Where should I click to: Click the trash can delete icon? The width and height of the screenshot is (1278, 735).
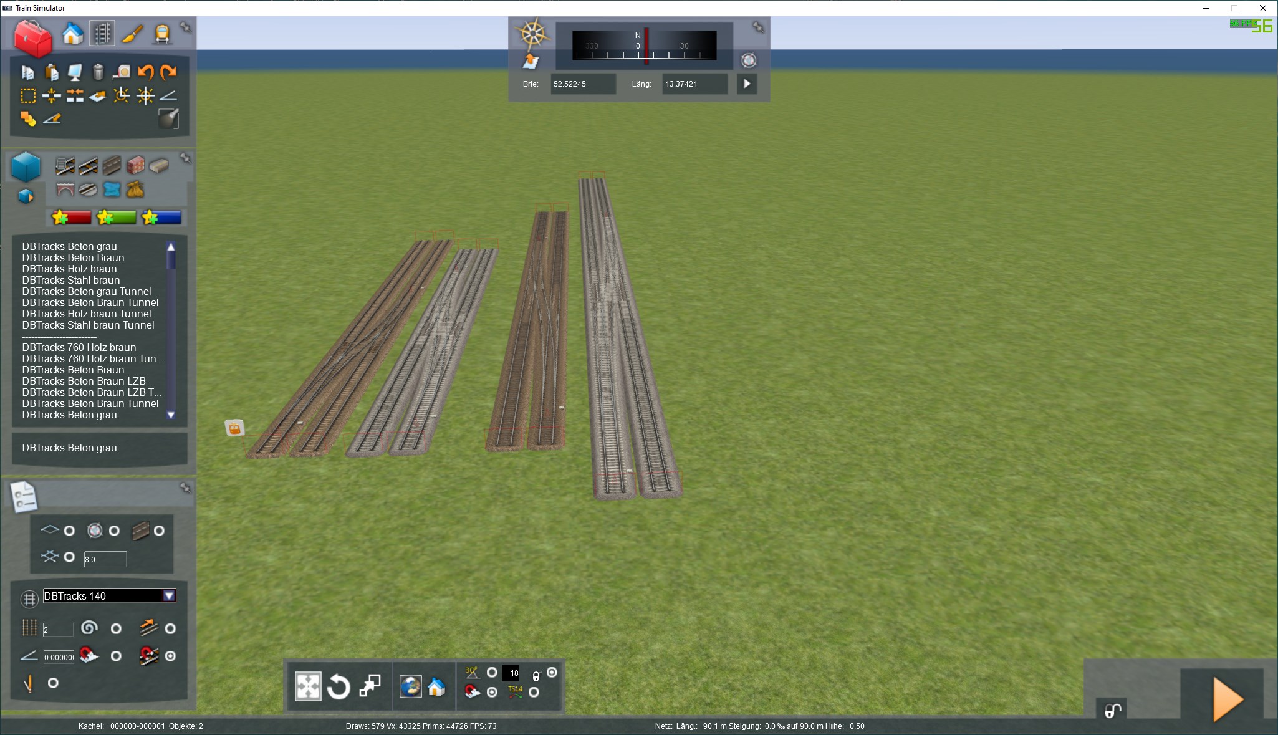[98, 72]
